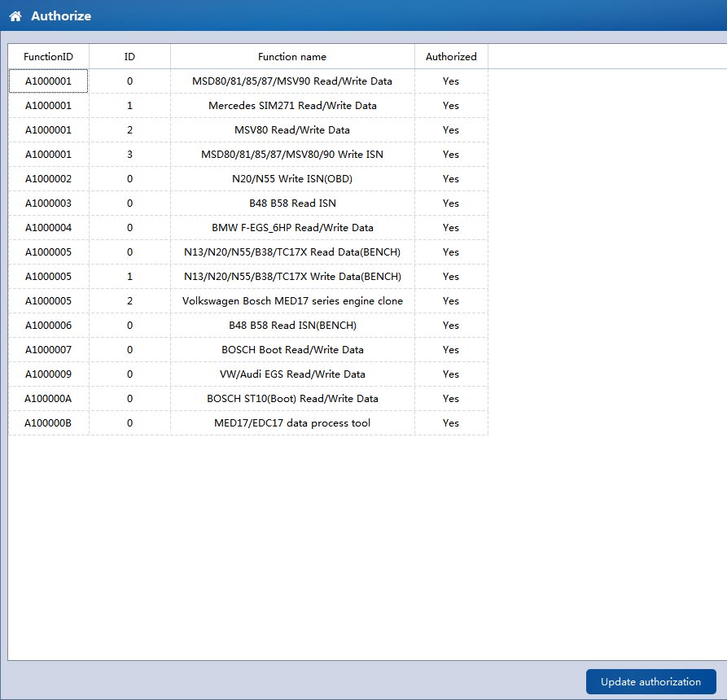Select N13/N20/N55/B38/TC17X Write Data(BENCH) entry
This screenshot has height=700, width=727.
click(292, 277)
